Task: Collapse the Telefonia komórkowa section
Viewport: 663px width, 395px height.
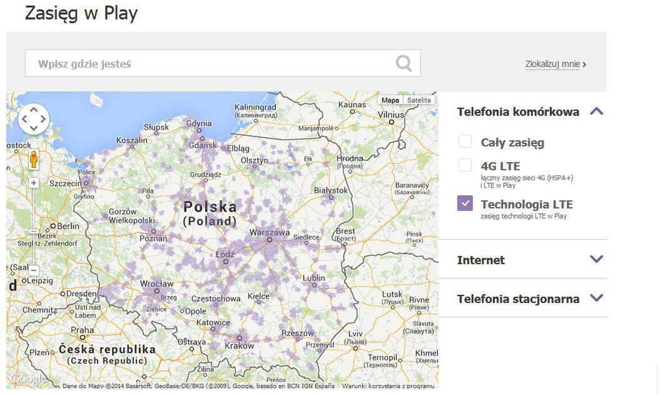Action: pyautogui.click(x=596, y=111)
